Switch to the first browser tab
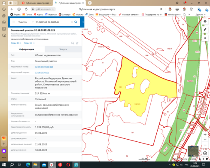210x168 pixels. (37, 3)
